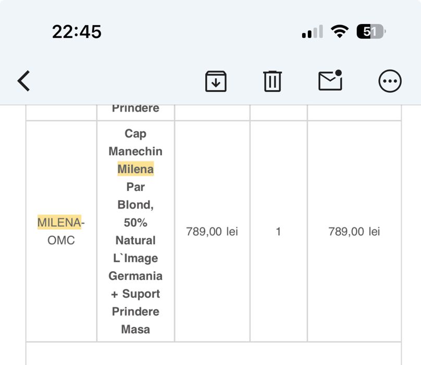Tap the Wi-Fi status icon
This screenshot has width=421, height=365.
click(340, 32)
